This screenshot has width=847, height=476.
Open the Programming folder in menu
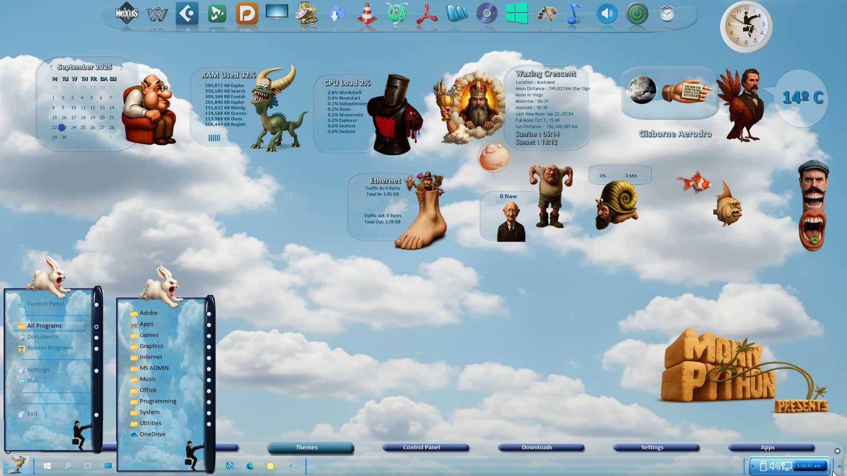pos(157,401)
